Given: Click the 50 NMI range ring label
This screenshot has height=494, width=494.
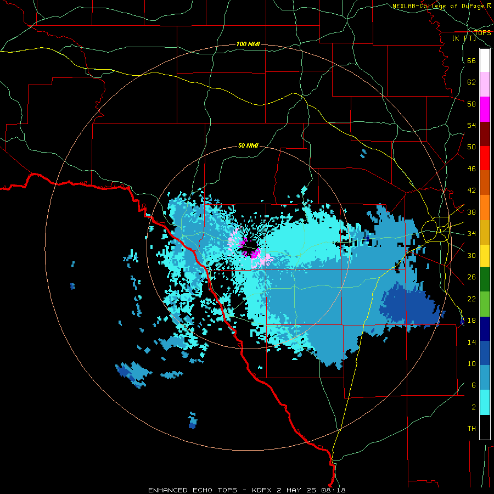Looking at the screenshot, I should point(248,145).
